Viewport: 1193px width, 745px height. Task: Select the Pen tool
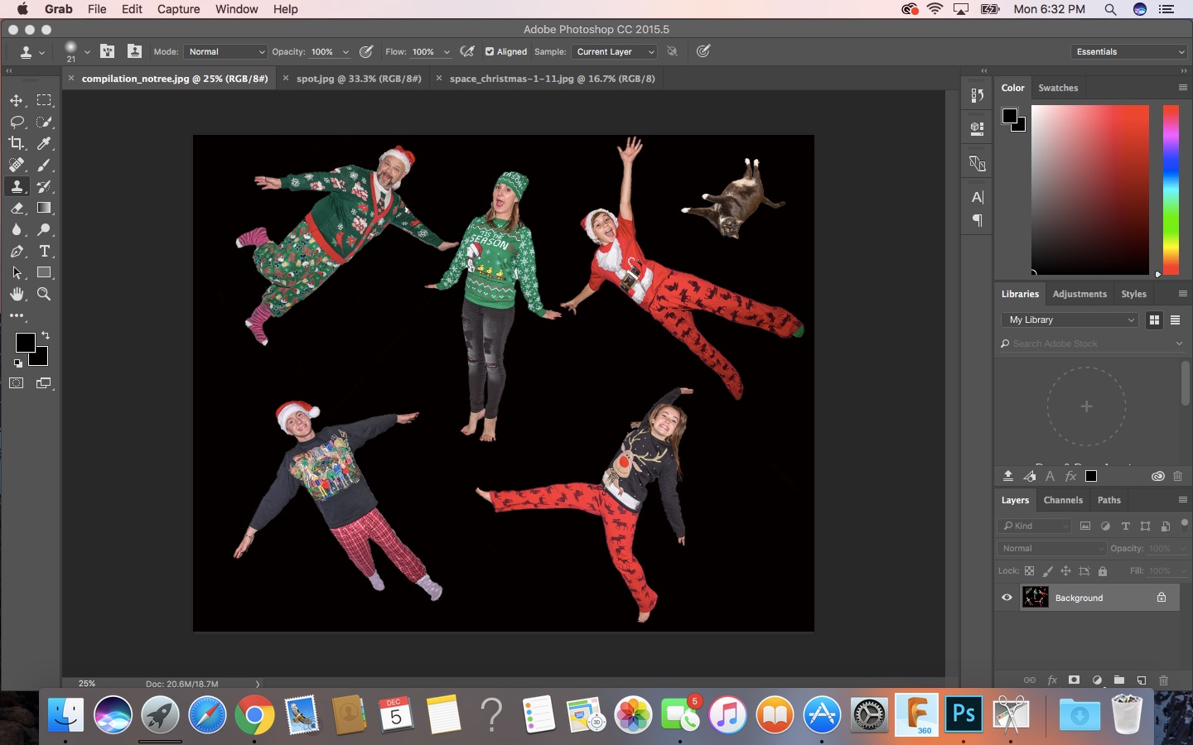pos(17,251)
